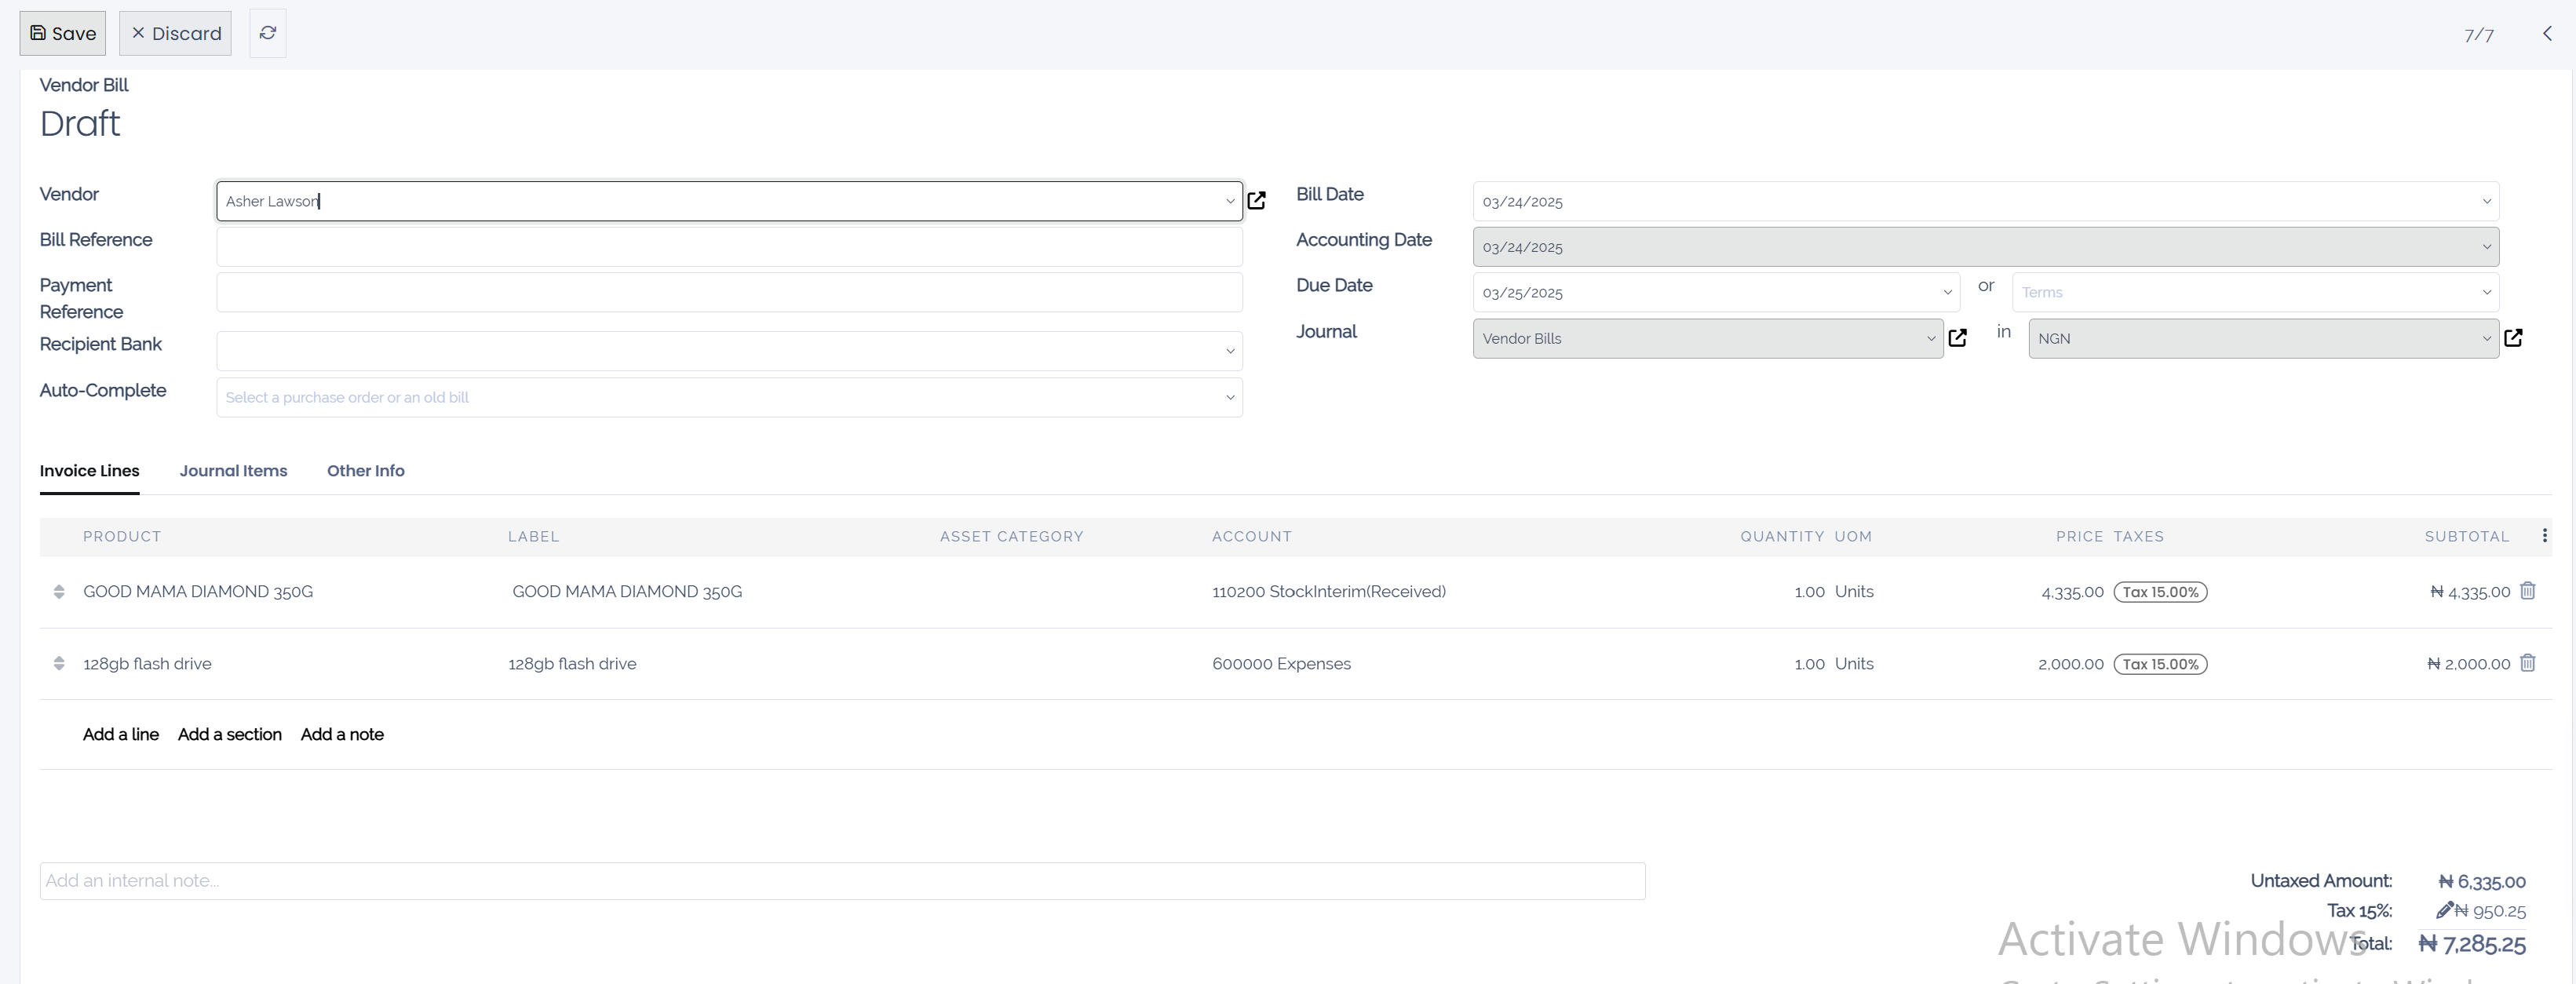Open the Other Info tab
Image resolution: width=2576 pixels, height=984 pixels.
[x=365, y=471]
